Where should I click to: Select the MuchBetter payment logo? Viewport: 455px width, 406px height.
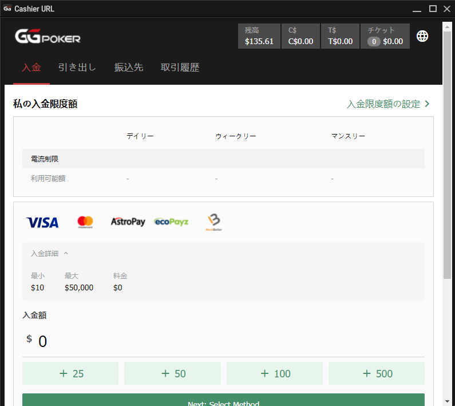[x=214, y=222]
